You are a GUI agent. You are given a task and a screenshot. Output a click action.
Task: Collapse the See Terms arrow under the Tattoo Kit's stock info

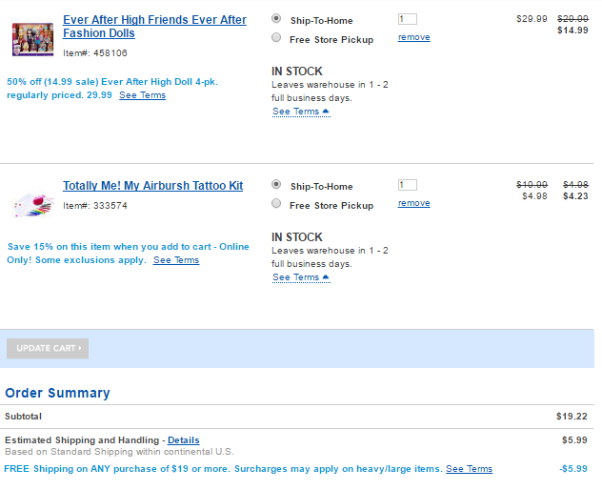pyautogui.click(x=326, y=277)
